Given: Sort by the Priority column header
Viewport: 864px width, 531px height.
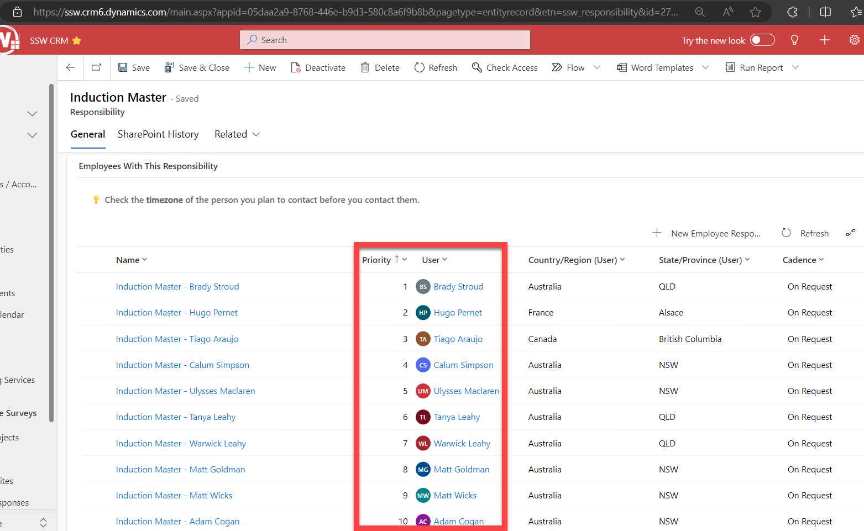Looking at the screenshot, I should [x=377, y=260].
